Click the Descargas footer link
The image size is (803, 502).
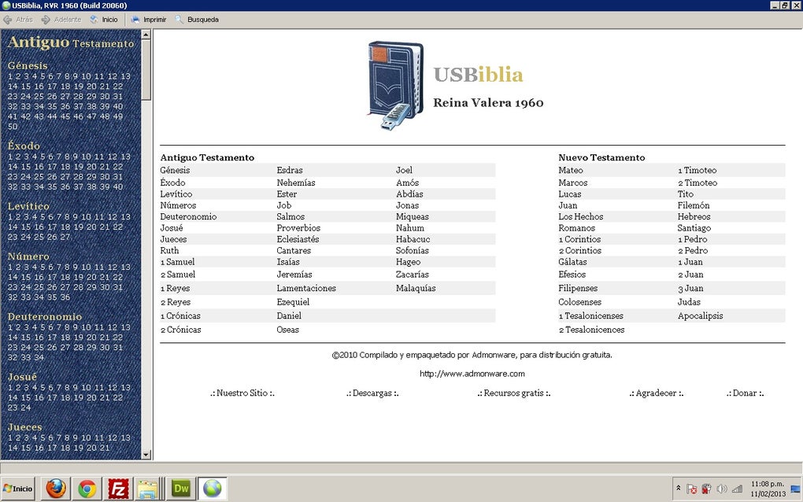click(x=372, y=393)
